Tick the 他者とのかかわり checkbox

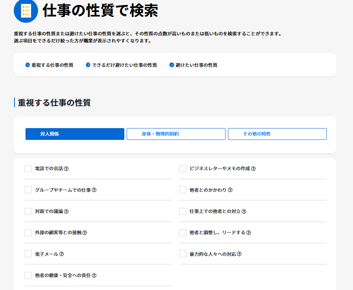pyautogui.click(x=183, y=190)
